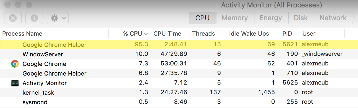Switch to the Memory tab
Viewport: 358px width, 108px height.
click(x=235, y=18)
